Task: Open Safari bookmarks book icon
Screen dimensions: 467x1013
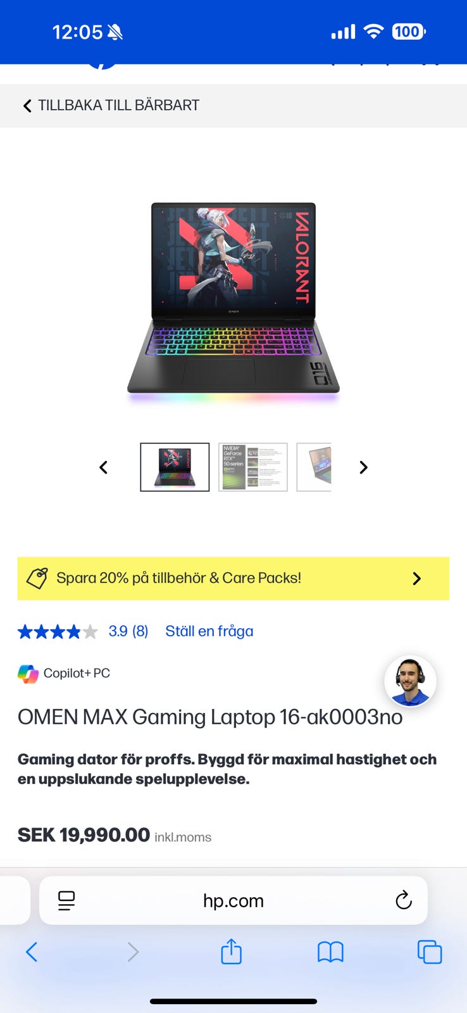Action: (x=330, y=952)
